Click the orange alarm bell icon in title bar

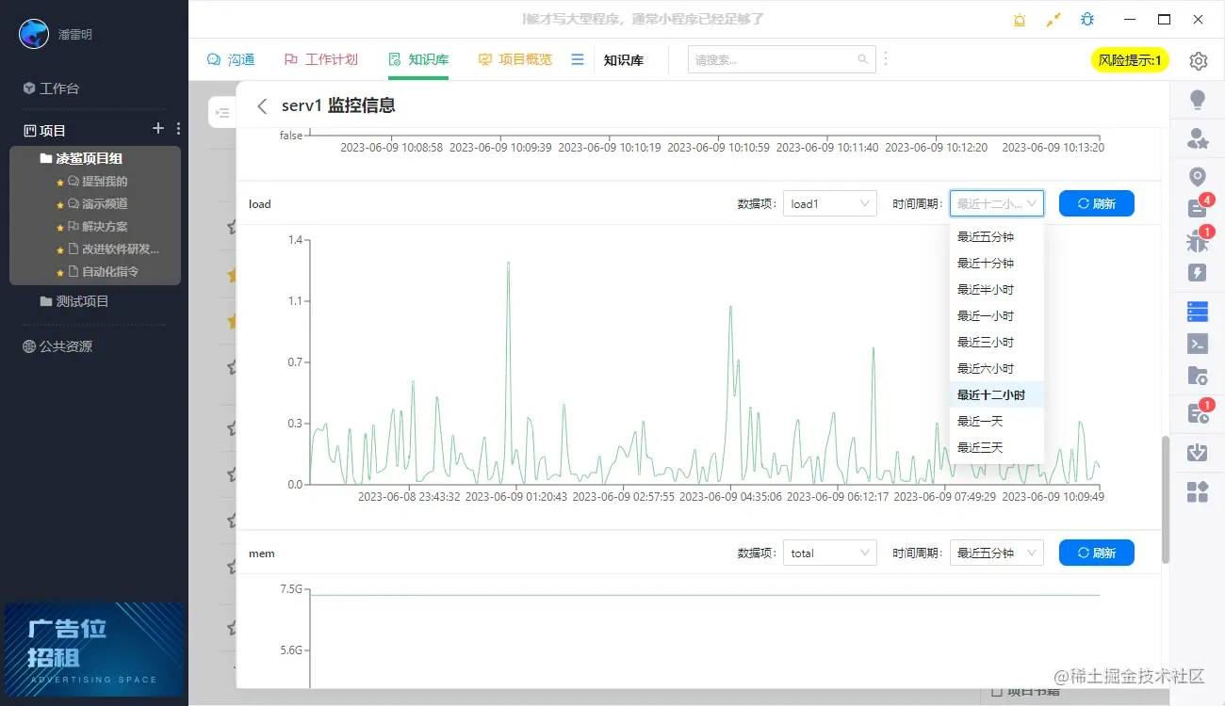tap(1019, 19)
